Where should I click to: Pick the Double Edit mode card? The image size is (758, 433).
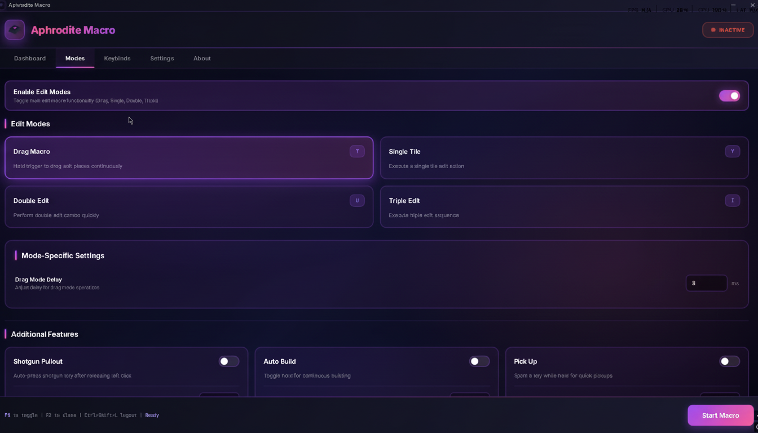[189, 207]
